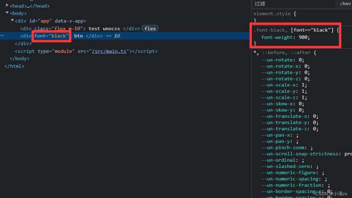The height and width of the screenshot is (198, 352).
Task: Open the ellipsis menu of the selected row
Action: [x=2, y=36]
